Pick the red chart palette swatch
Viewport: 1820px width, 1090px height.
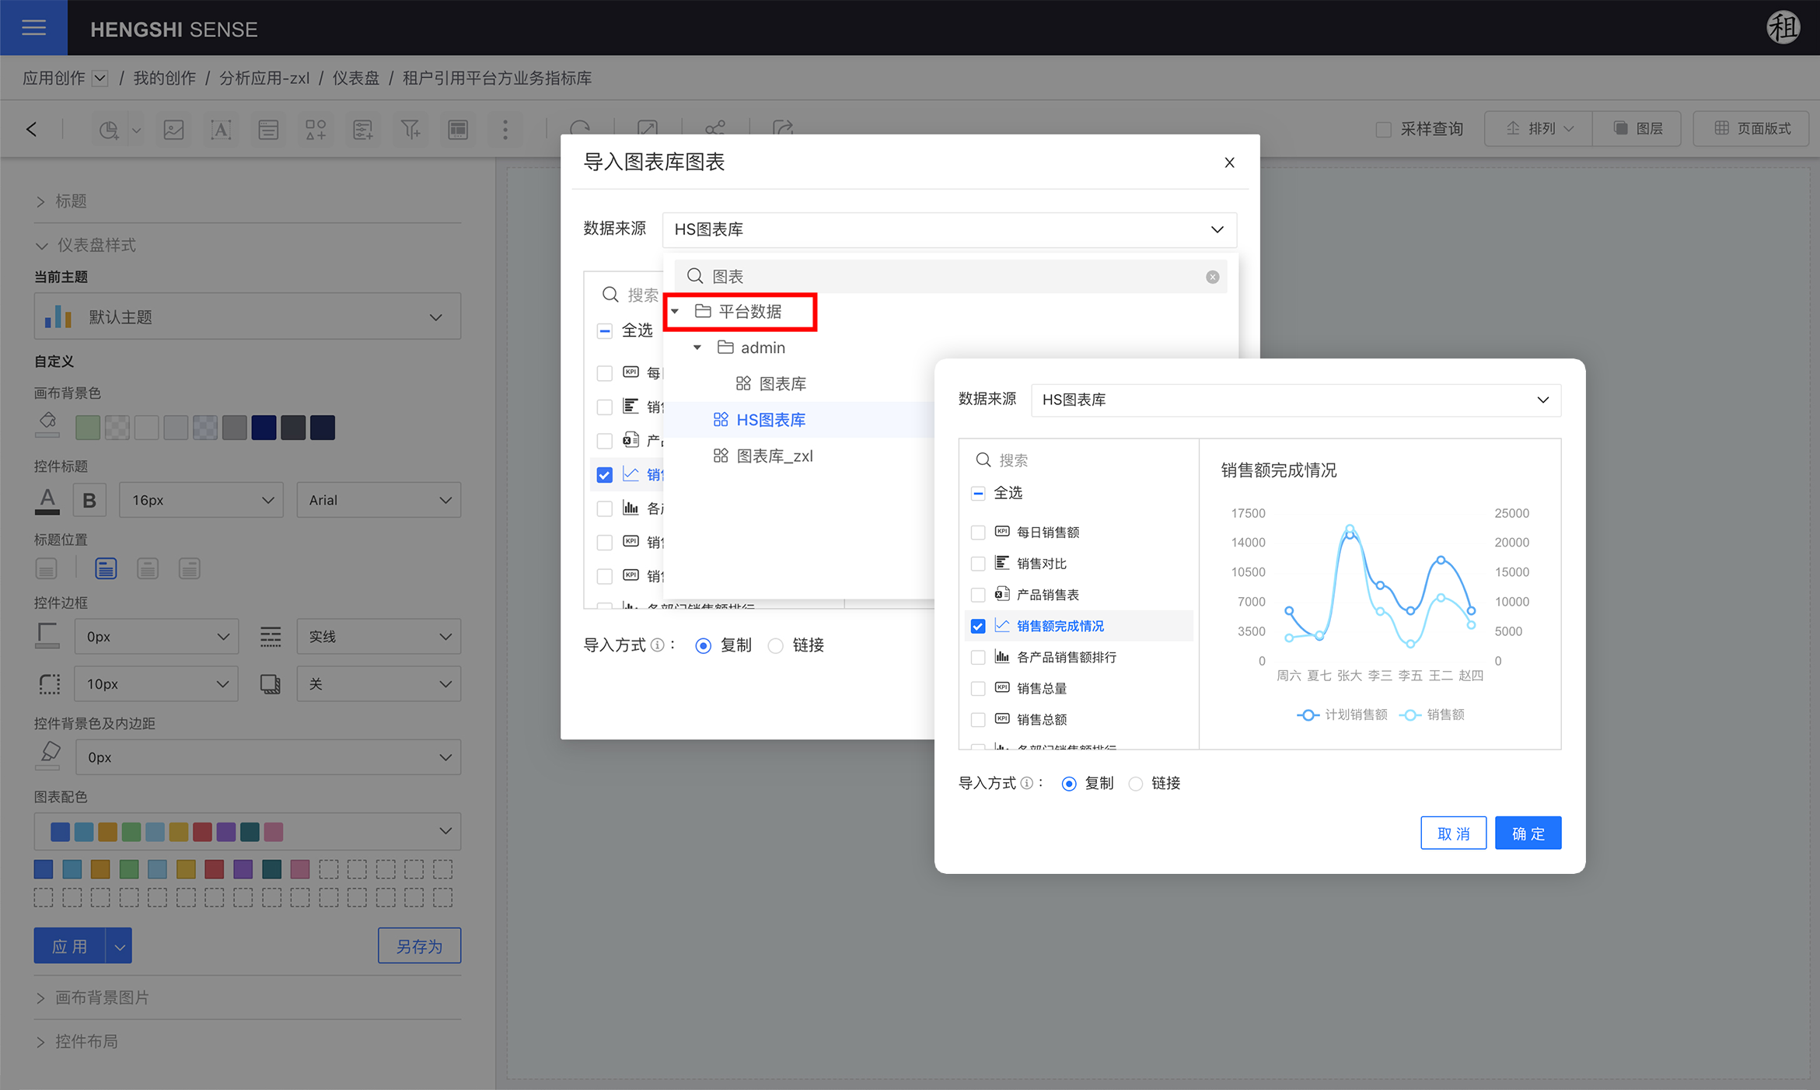[214, 869]
